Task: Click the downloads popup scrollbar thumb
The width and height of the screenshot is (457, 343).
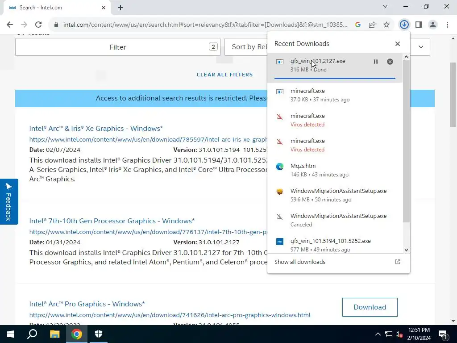Action: click(x=406, y=141)
